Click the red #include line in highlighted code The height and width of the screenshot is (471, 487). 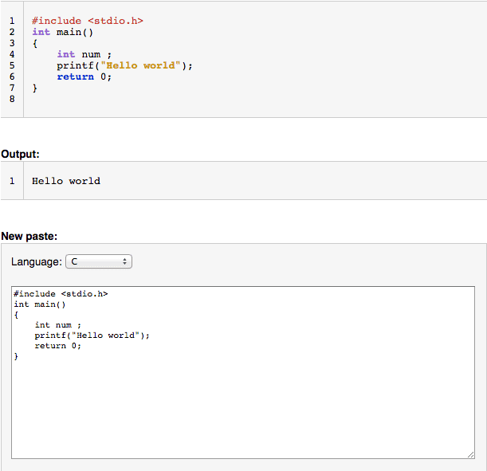click(x=88, y=21)
